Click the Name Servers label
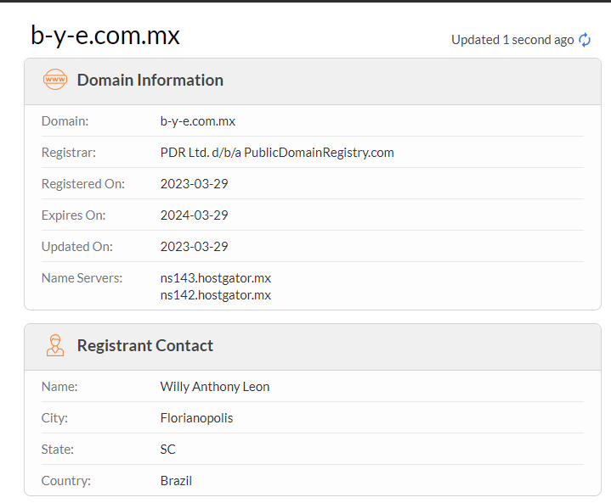 pyautogui.click(x=82, y=278)
